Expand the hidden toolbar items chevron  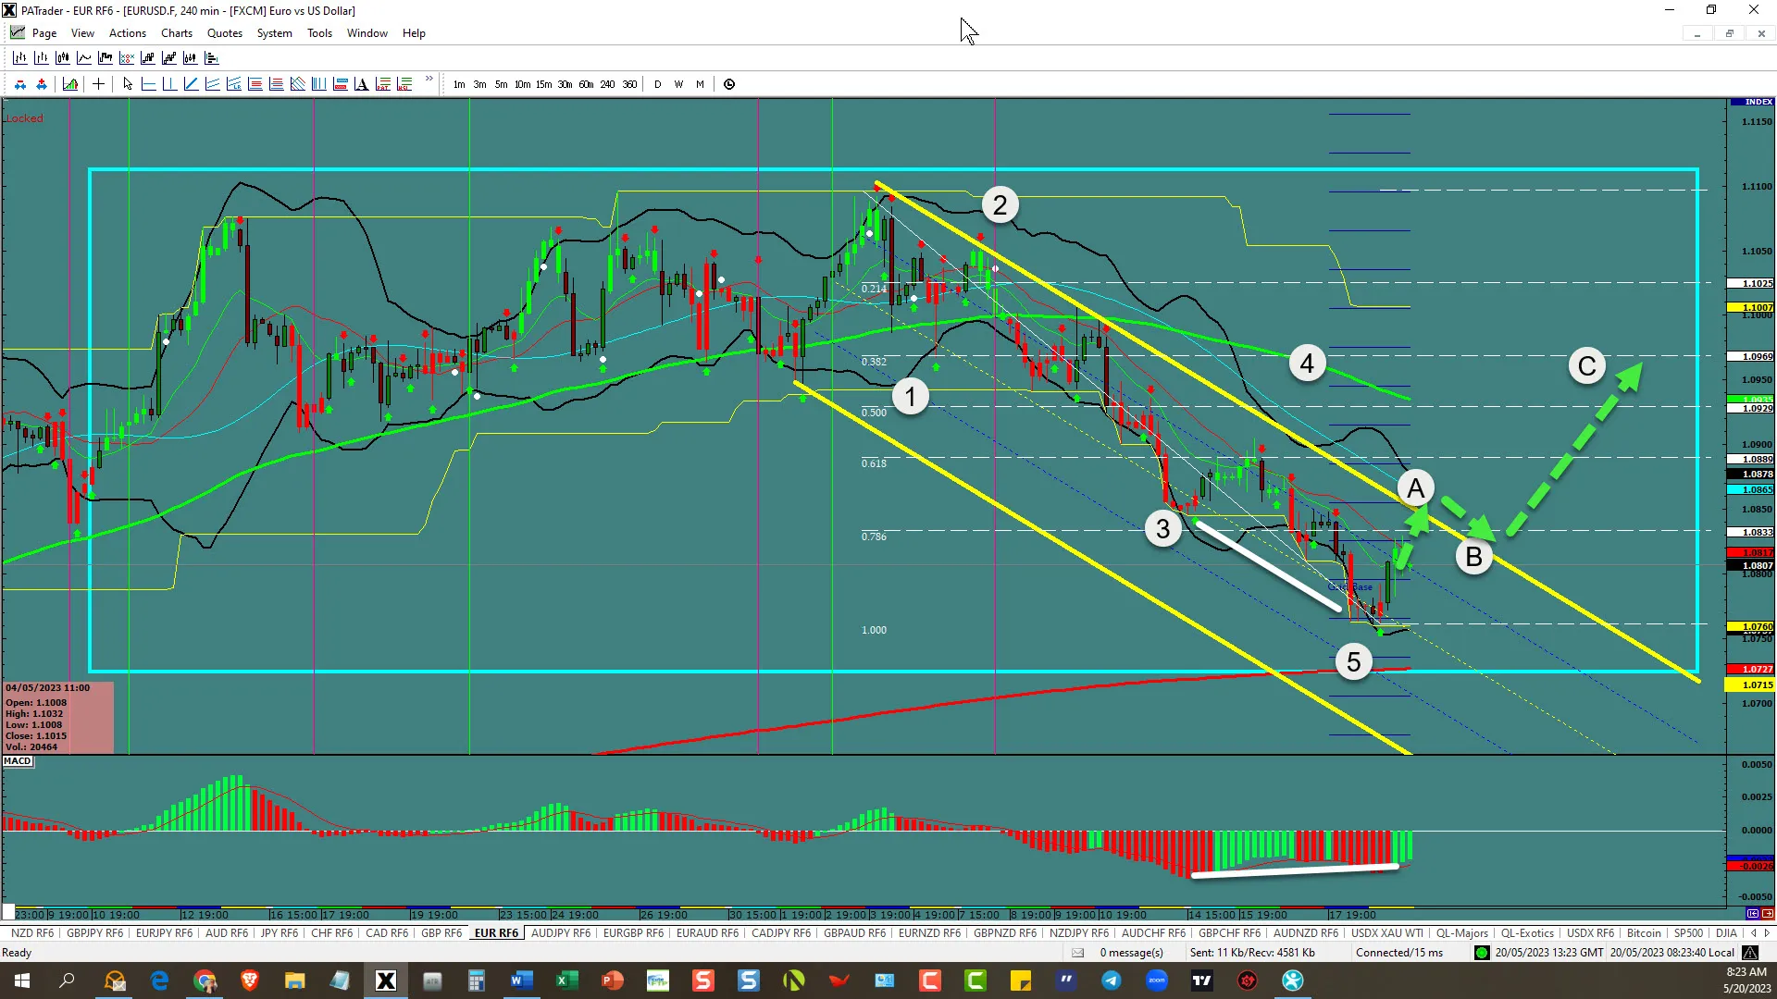(x=429, y=80)
